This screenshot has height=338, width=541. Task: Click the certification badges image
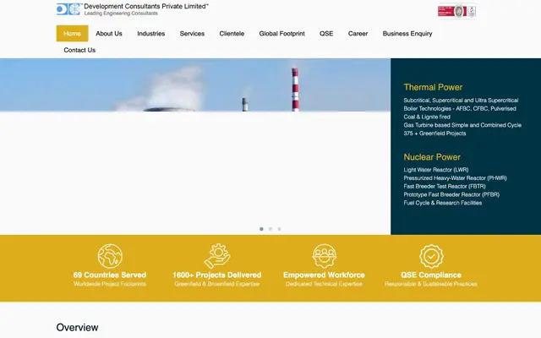pyautogui.click(x=456, y=11)
